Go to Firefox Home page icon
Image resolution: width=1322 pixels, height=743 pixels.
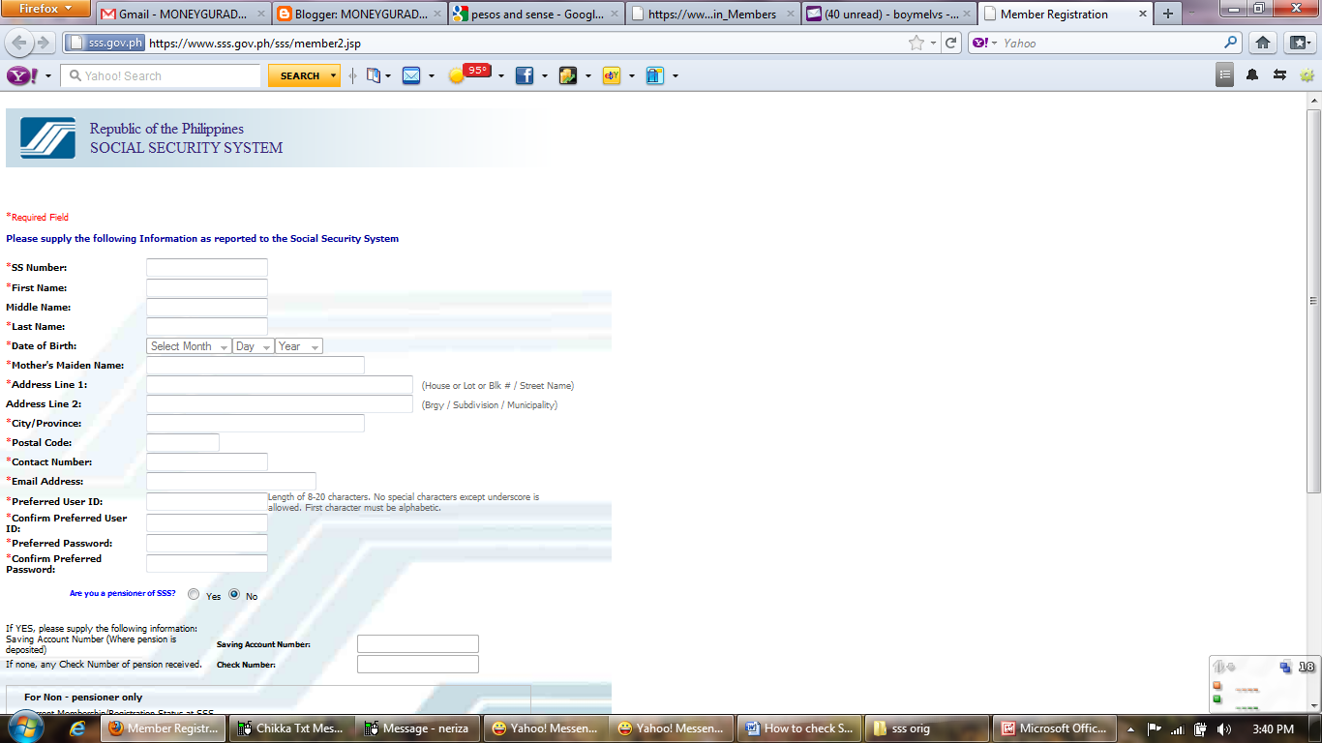click(1263, 43)
